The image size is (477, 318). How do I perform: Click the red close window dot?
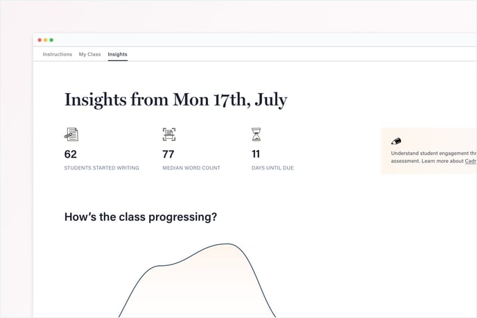40,40
